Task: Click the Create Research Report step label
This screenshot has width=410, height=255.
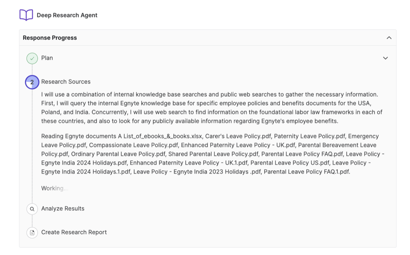Action: [74, 232]
